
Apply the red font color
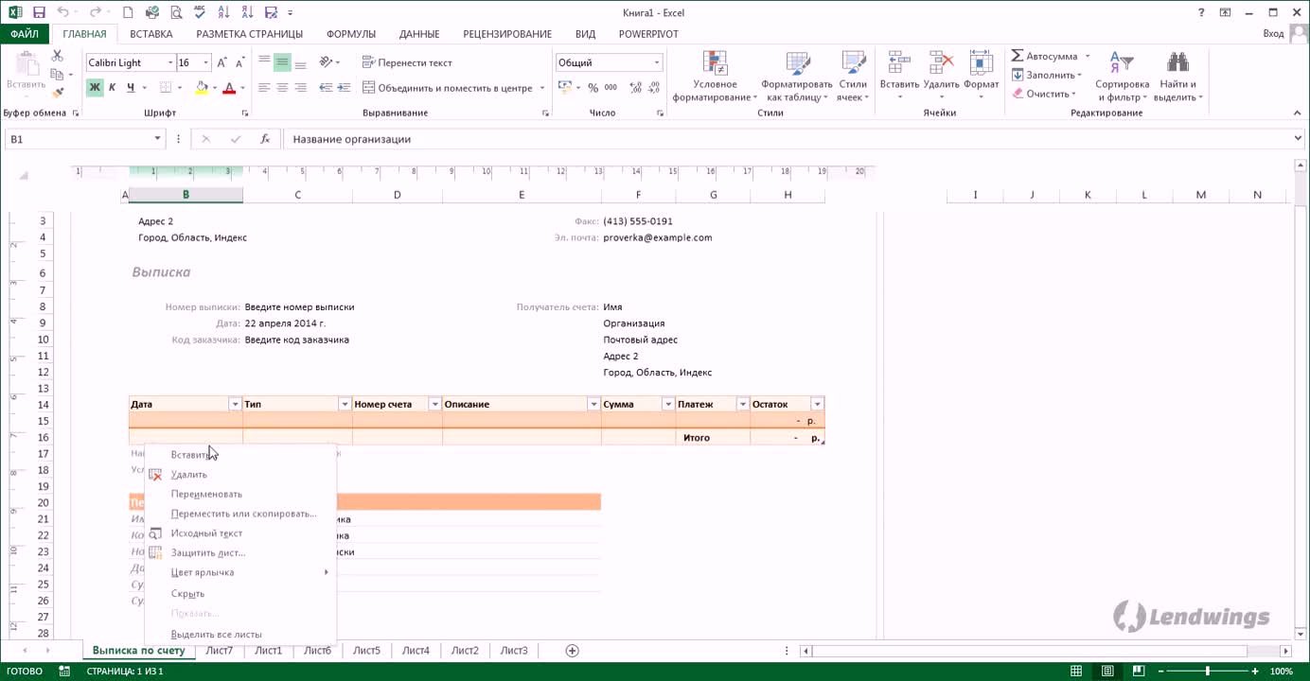coord(228,88)
